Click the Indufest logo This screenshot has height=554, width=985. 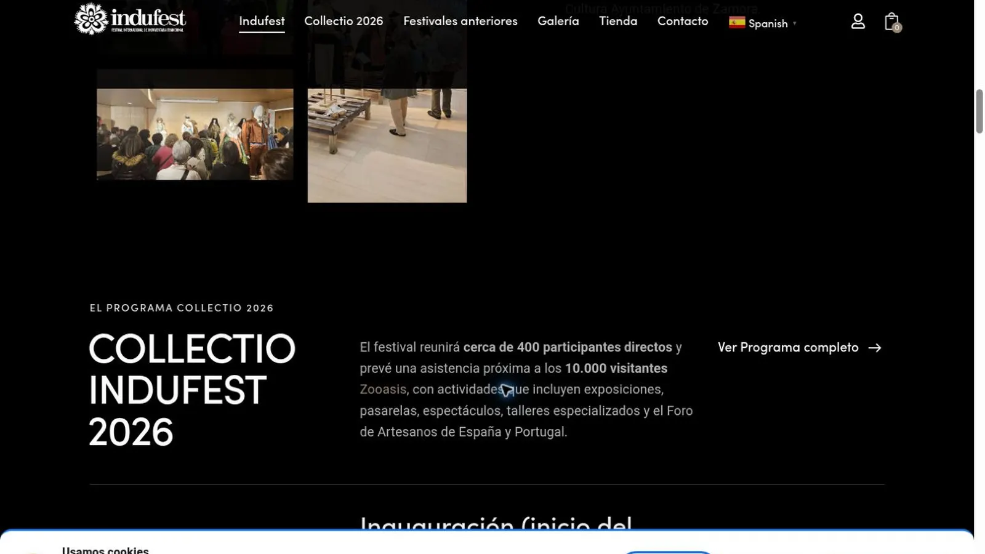pos(130,19)
